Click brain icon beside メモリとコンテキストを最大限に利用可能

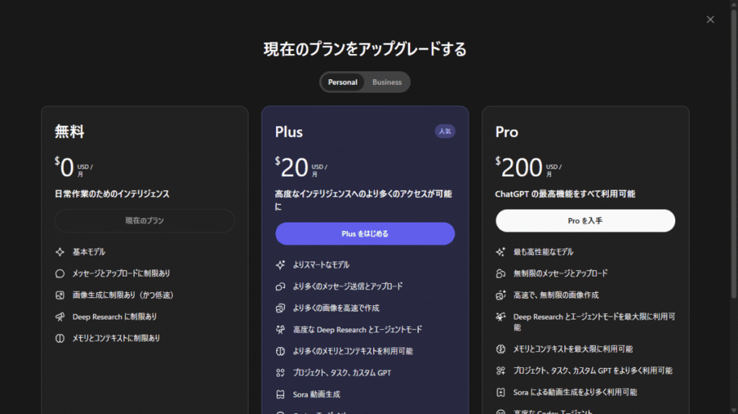pyautogui.click(x=500, y=349)
